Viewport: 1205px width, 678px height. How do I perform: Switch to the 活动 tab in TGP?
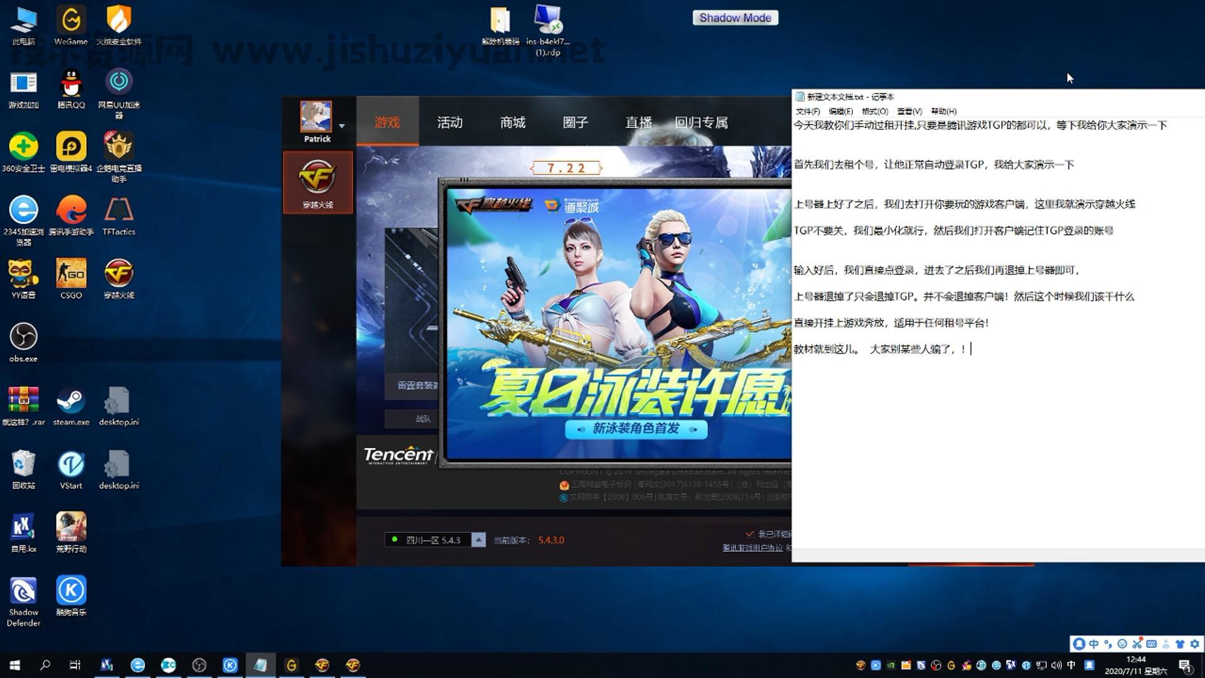tap(450, 122)
